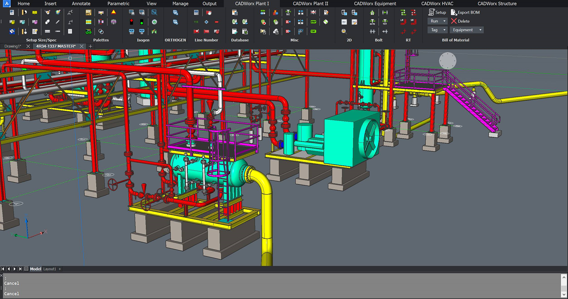568x299 pixels.
Task: Click the green 113 line number icon
Action: [x=196, y=22]
